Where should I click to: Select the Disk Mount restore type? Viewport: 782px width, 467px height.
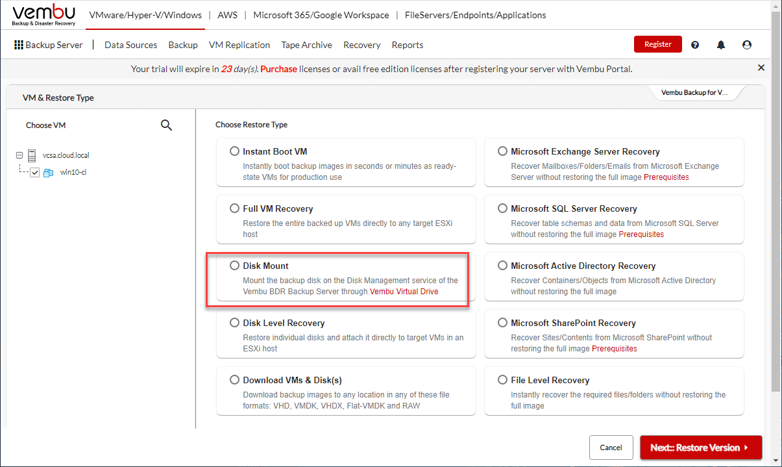click(234, 266)
